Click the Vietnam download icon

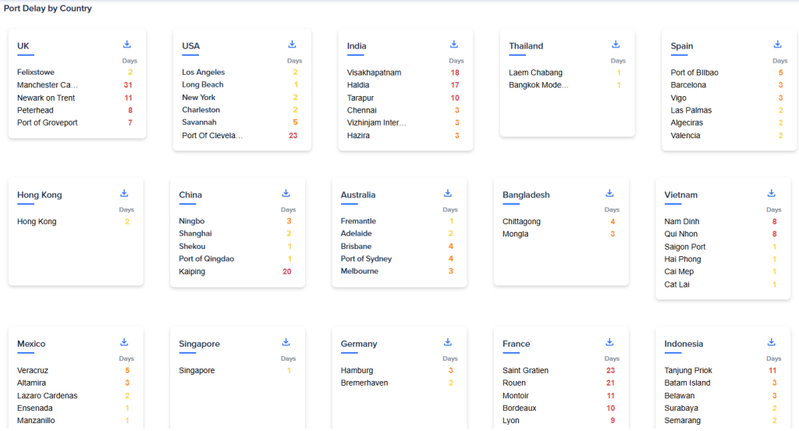coord(771,193)
